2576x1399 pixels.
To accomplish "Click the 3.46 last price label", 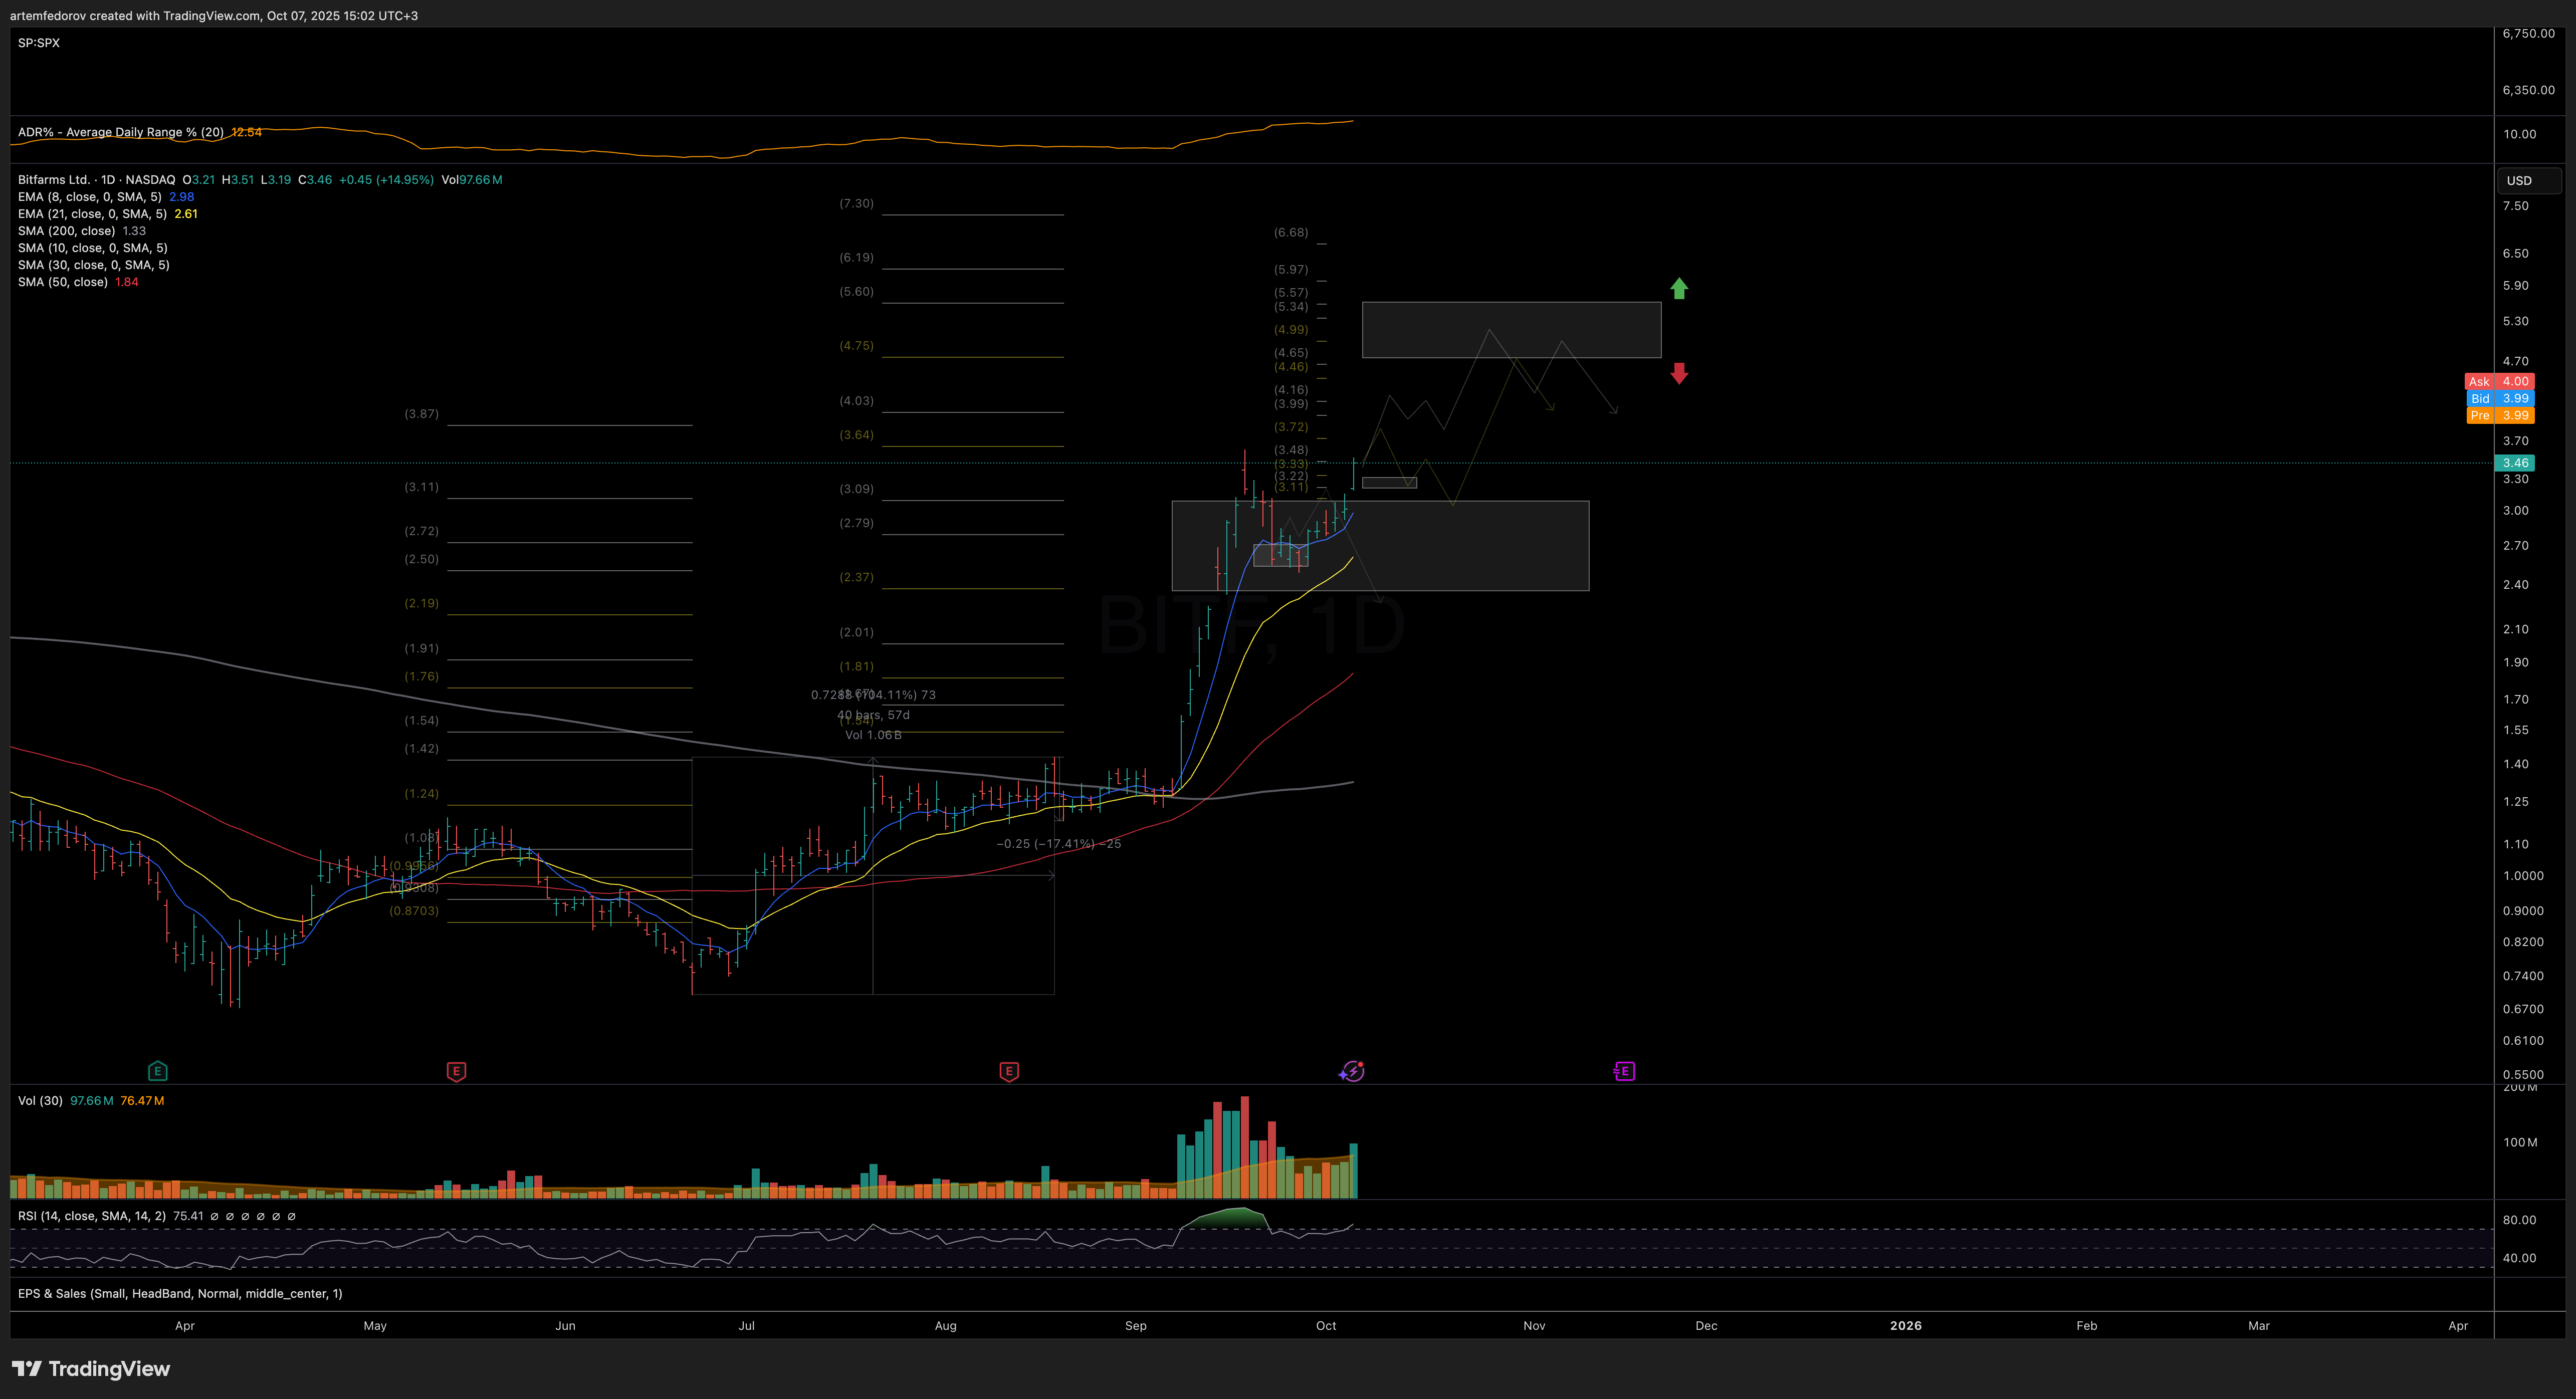I will [x=2515, y=463].
